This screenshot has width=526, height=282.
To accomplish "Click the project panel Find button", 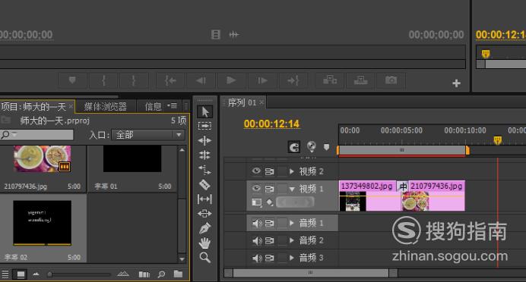I will tap(161, 274).
